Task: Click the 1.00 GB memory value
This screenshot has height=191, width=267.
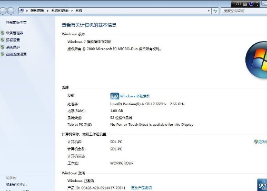Action: (x=116, y=111)
